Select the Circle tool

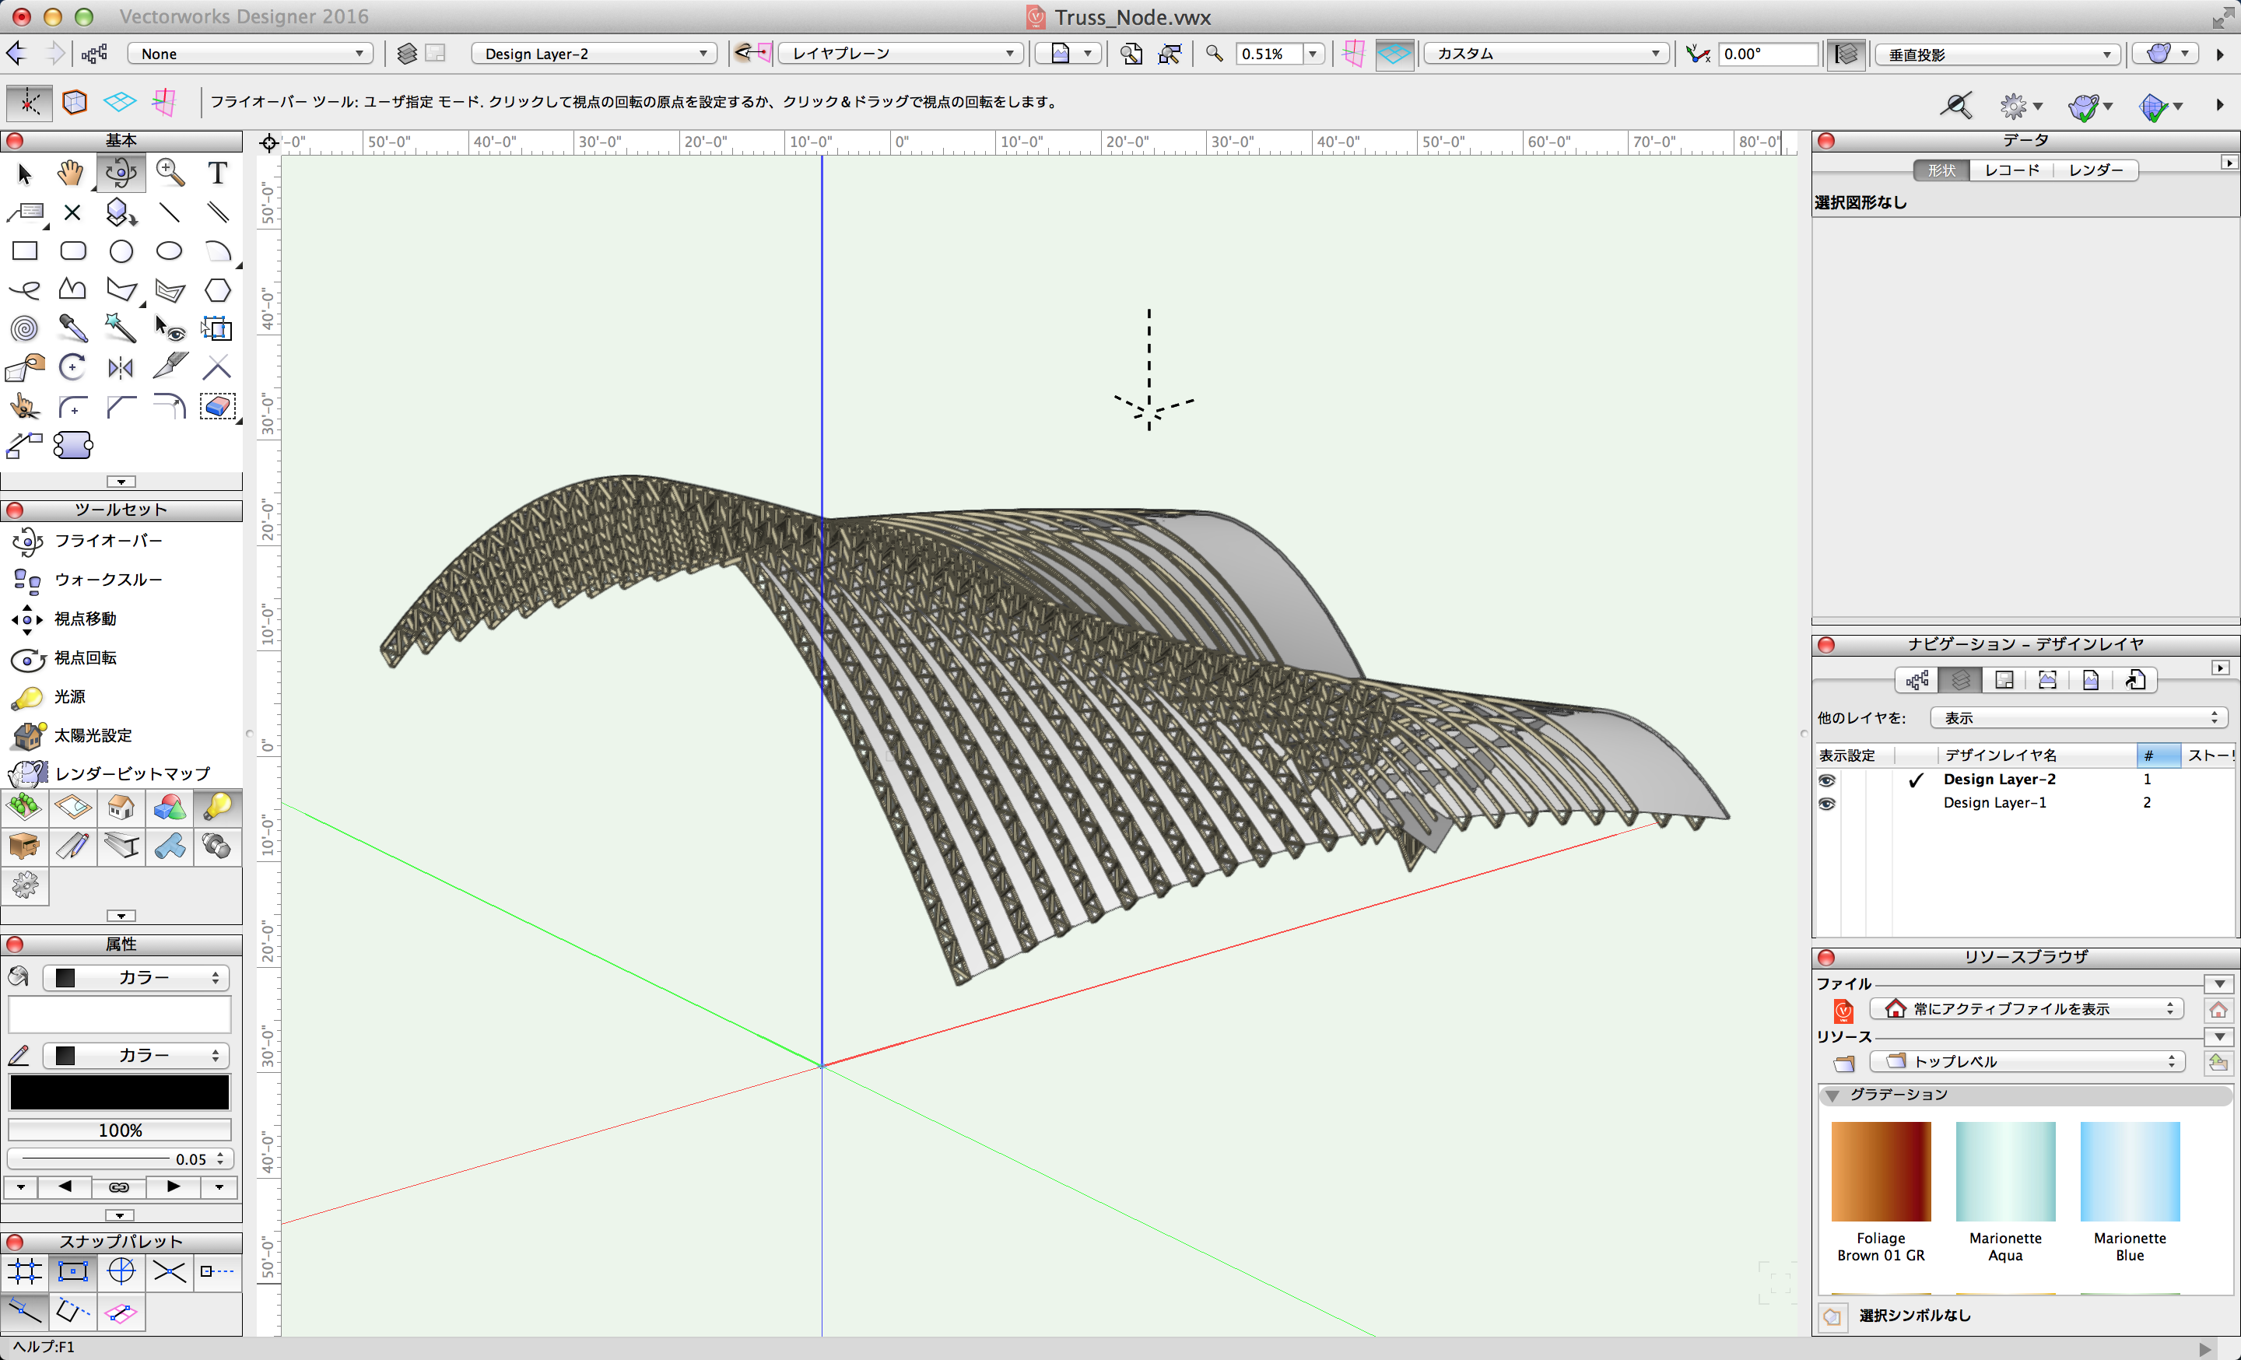pyautogui.click(x=121, y=251)
